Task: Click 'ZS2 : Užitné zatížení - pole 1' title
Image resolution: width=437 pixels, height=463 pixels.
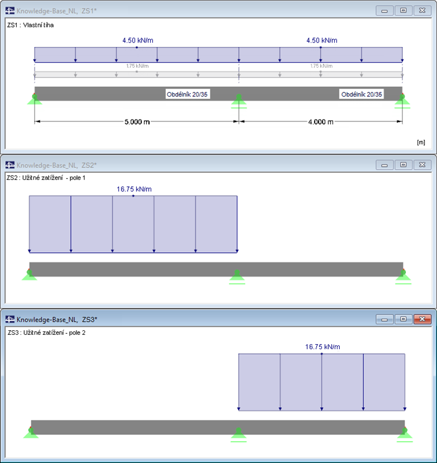Action: 46,178
